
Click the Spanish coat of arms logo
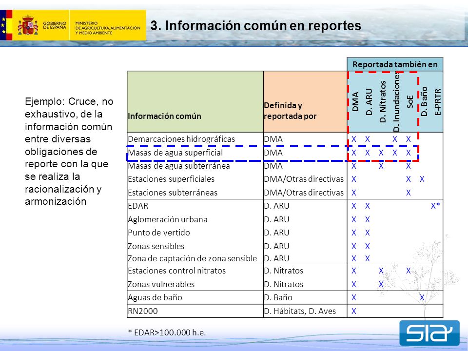coord(28,25)
